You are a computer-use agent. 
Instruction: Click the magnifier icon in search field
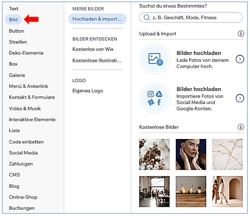point(146,18)
